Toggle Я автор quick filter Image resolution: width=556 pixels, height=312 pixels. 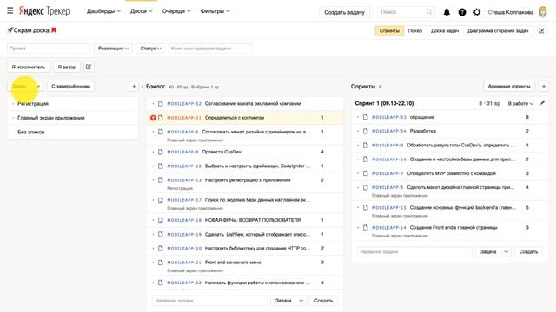coord(67,67)
